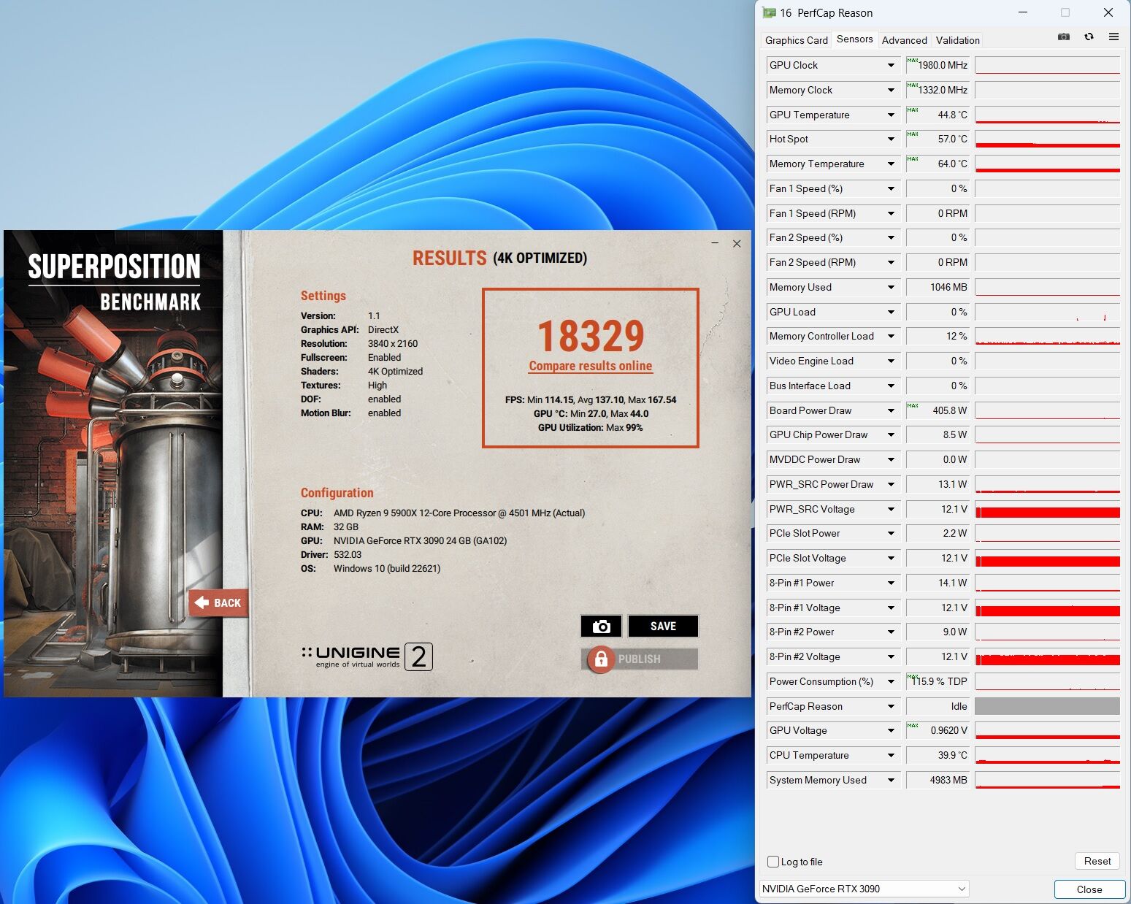Viewport: 1131px width, 904px height.
Task: Close the Superposition results window
Action: 737,243
